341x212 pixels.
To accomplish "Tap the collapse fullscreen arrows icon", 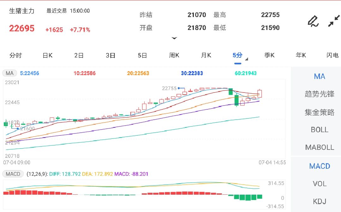I will click(x=334, y=21).
